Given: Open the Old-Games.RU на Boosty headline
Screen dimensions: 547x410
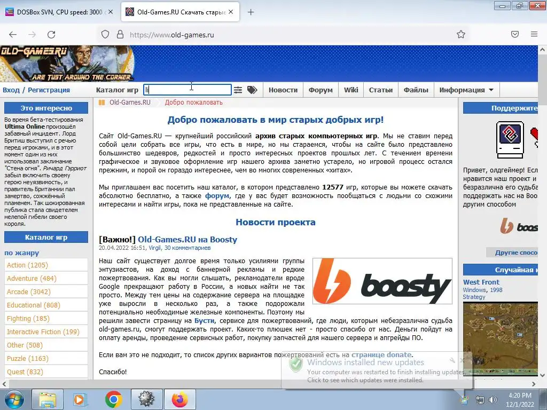Looking at the screenshot, I should [187, 240].
